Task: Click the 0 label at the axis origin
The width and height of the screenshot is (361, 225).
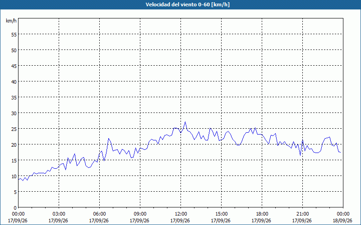Action: [15, 208]
